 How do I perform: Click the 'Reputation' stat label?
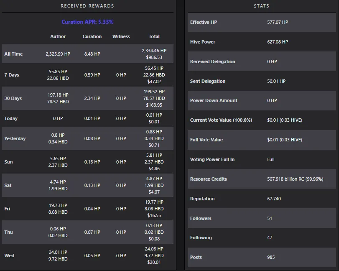point(202,199)
